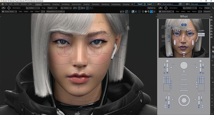The width and height of the screenshot is (214, 115).
Task: Open the Render menu
Action: coord(16,4)
